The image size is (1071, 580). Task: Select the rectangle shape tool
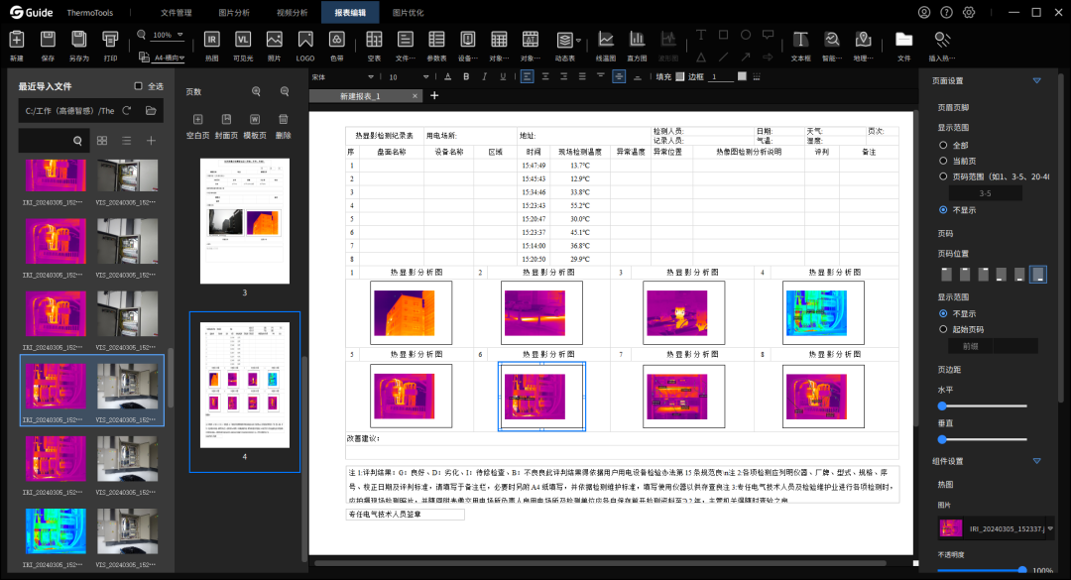click(x=723, y=34)
